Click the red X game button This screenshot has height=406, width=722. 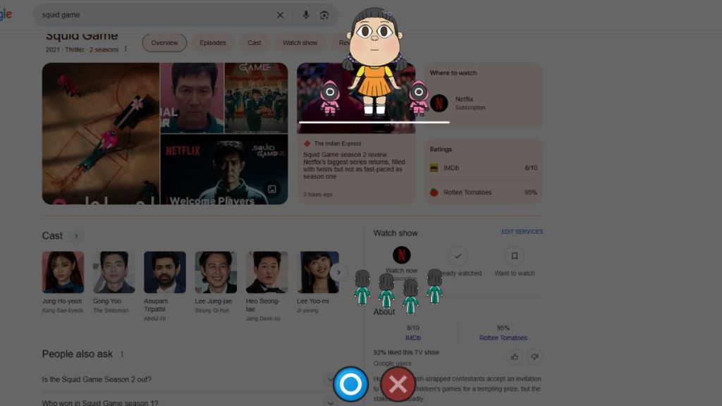(398, 384)
